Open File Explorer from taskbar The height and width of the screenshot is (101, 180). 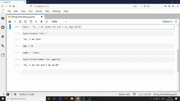pos(72,98)
